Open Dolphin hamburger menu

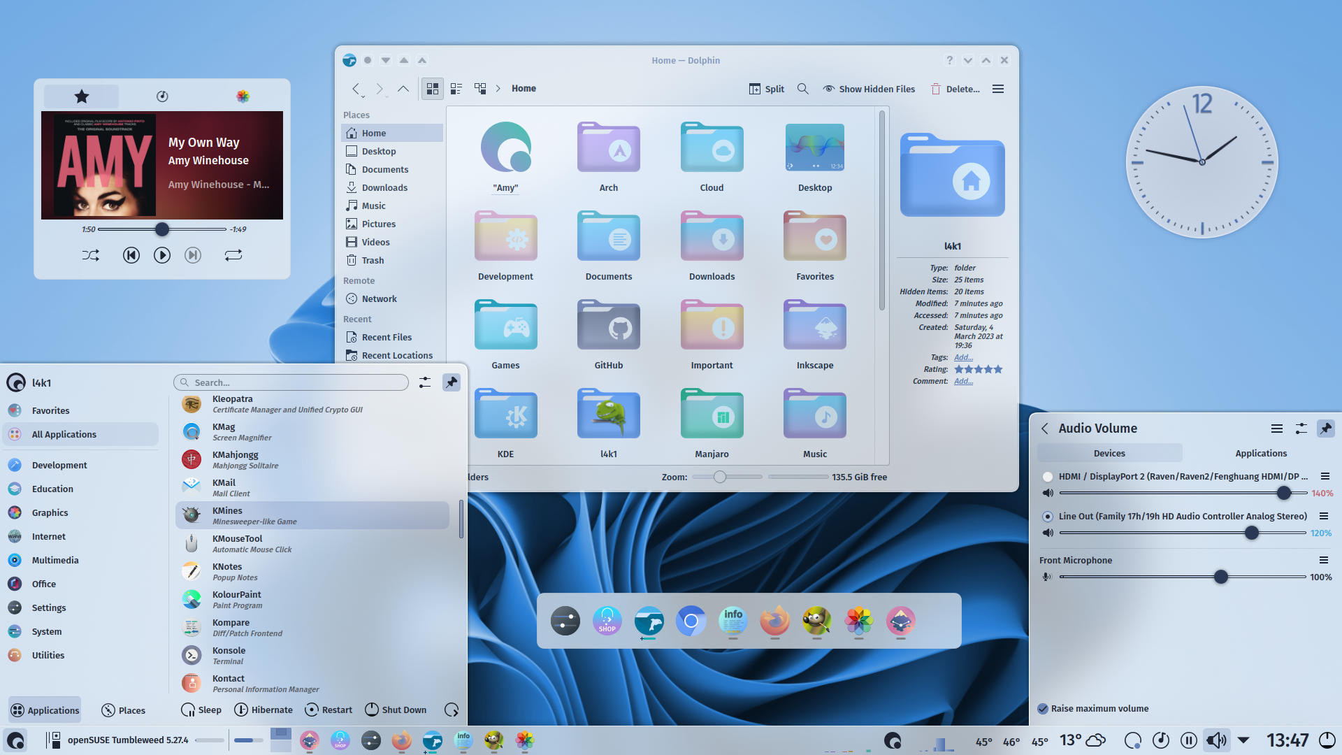pos(998,89)
